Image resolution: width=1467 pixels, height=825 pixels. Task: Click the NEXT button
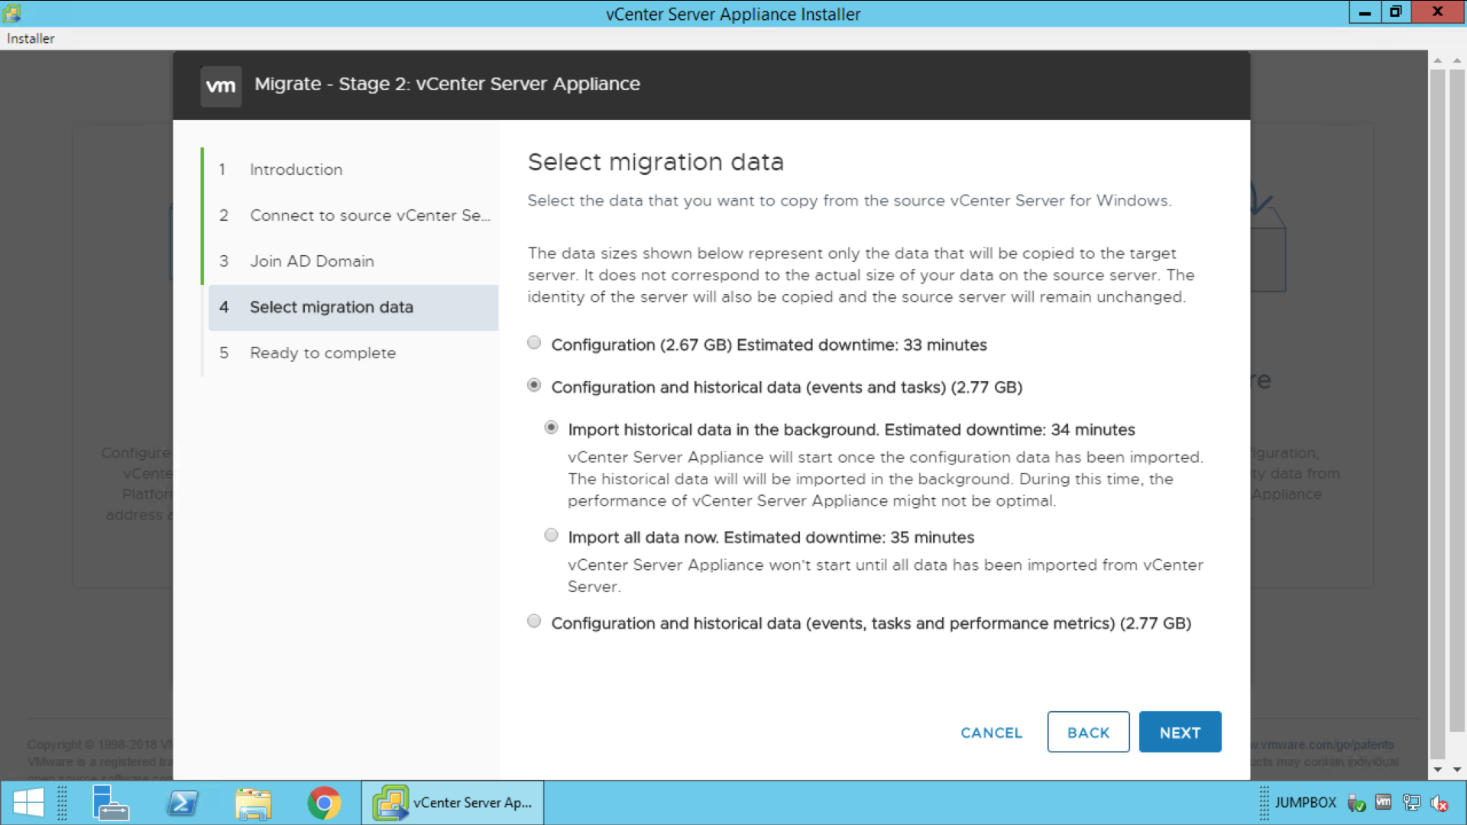1179,733
